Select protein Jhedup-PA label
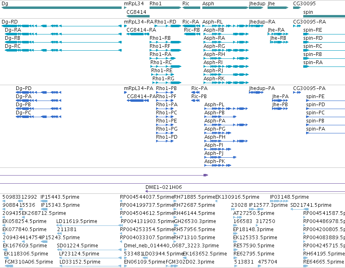 [x=262, y=88]
